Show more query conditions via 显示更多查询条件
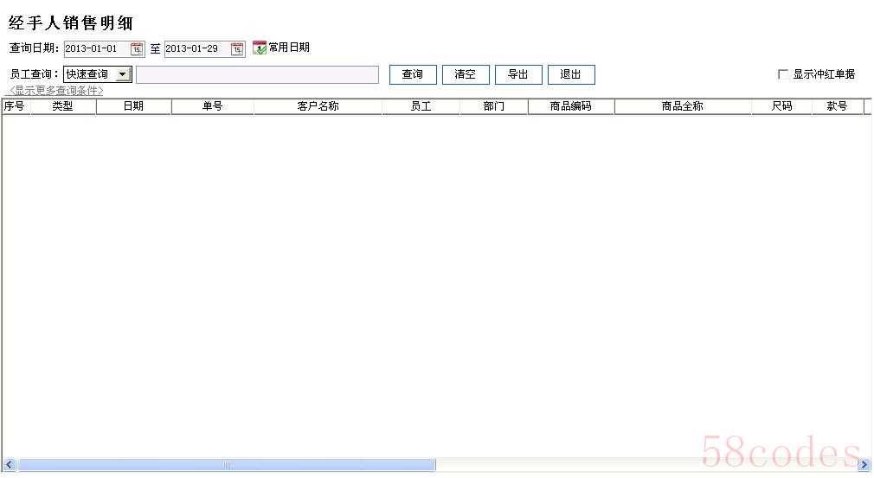Screen dimensions: 874x478 [56, 91]
